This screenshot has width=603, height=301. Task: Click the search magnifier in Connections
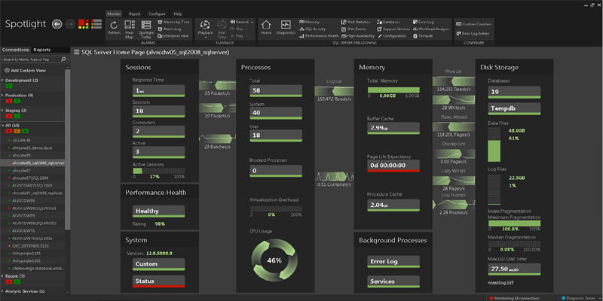[x=63, y=59]
